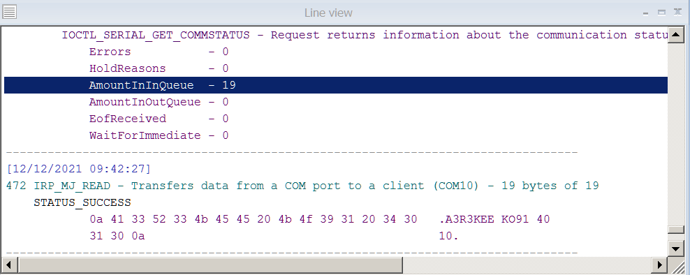Screen dimensions: 690x275
Task: Select the HoldReasons - 0 line
Action: click(159, 68)
